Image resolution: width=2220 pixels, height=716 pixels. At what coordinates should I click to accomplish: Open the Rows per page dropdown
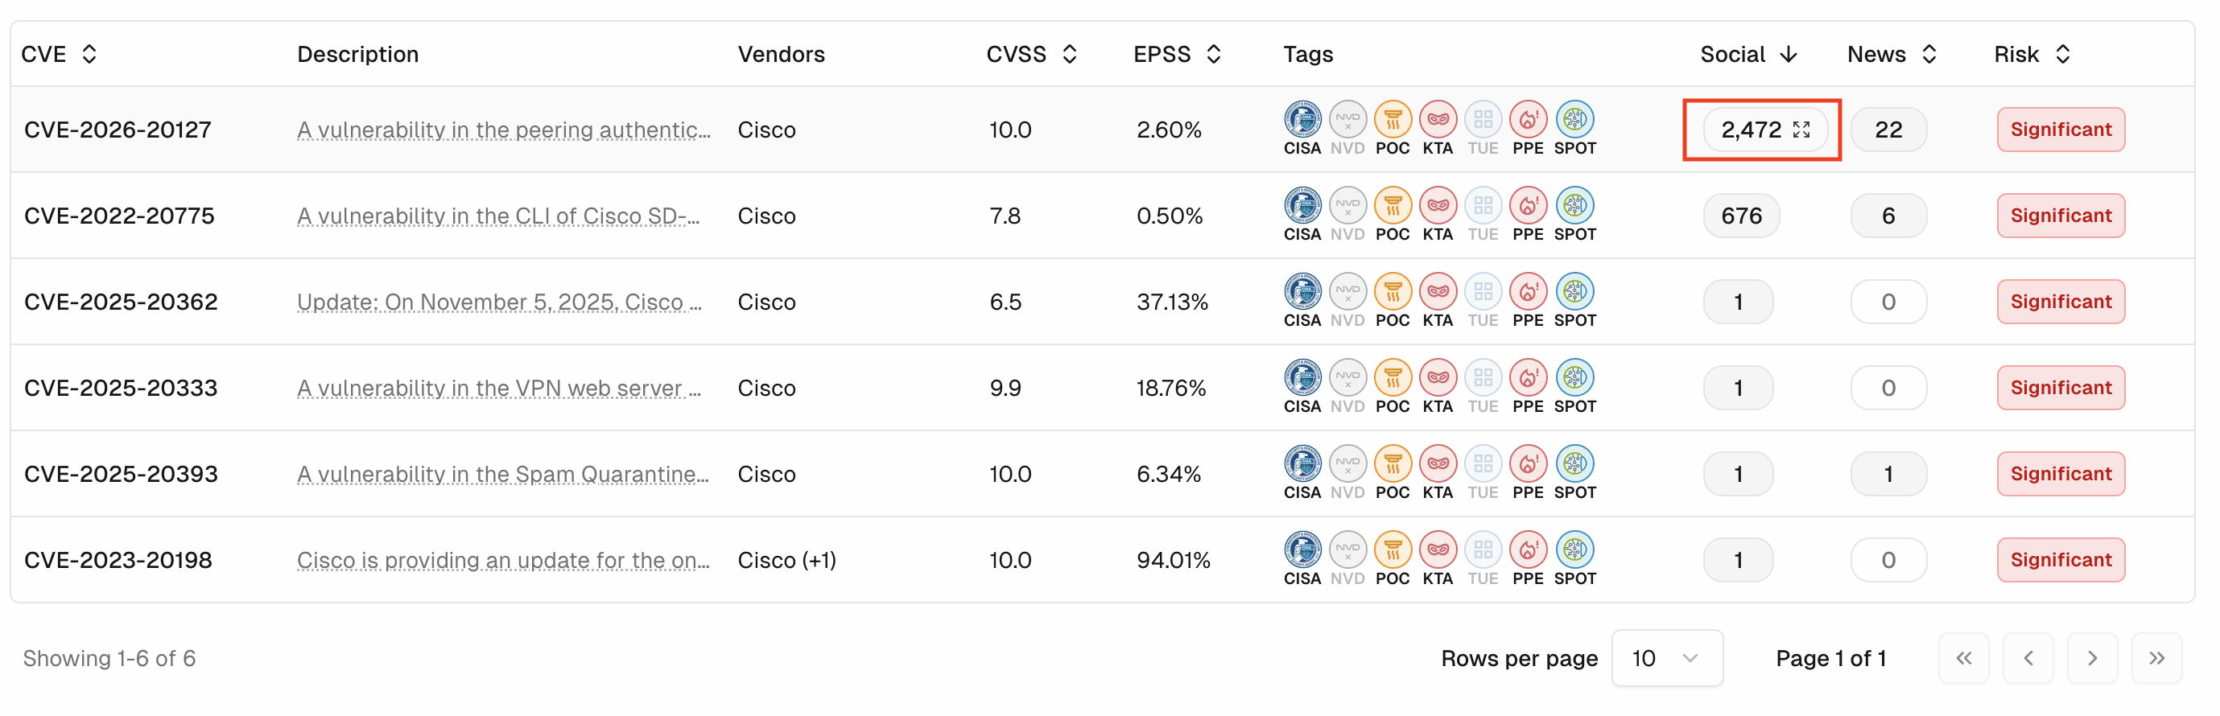pyautogui.click(x=1667, y=658)
